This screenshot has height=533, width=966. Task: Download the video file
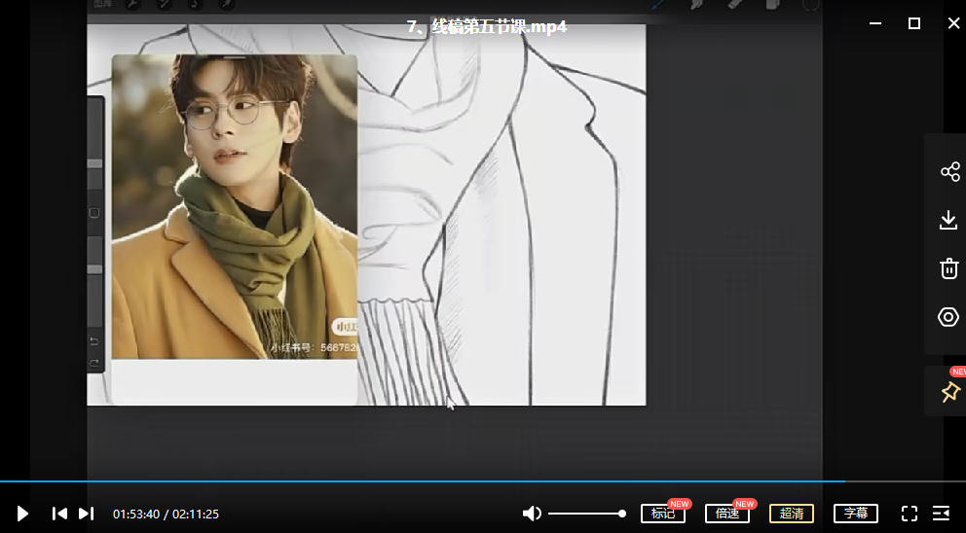[949, 221]
